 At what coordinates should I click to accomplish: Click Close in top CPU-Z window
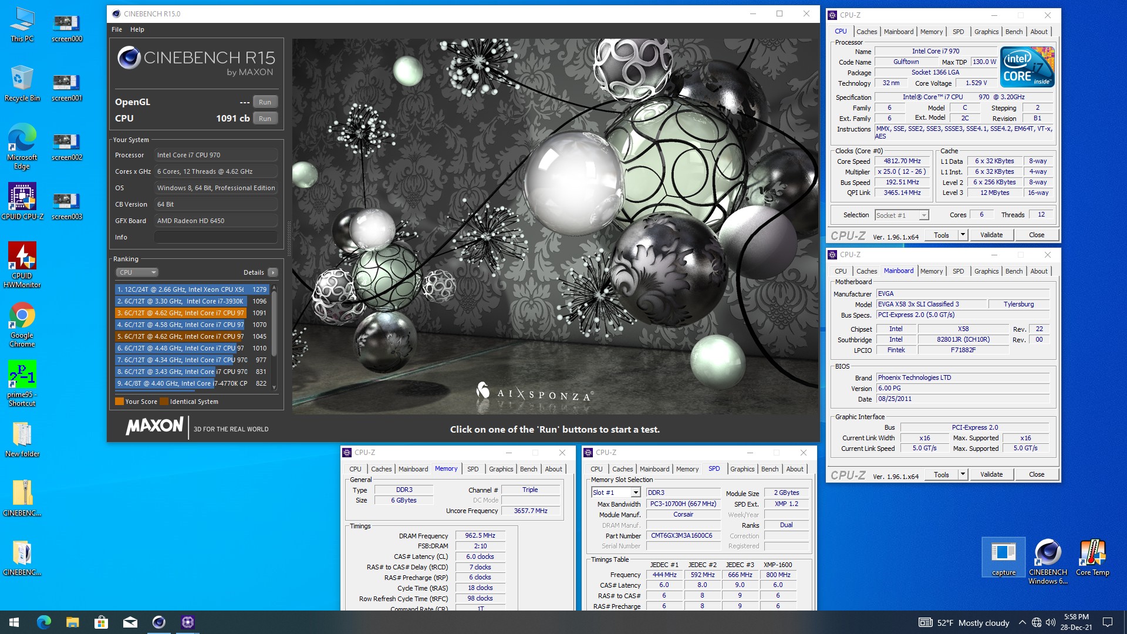point(1037,235)
